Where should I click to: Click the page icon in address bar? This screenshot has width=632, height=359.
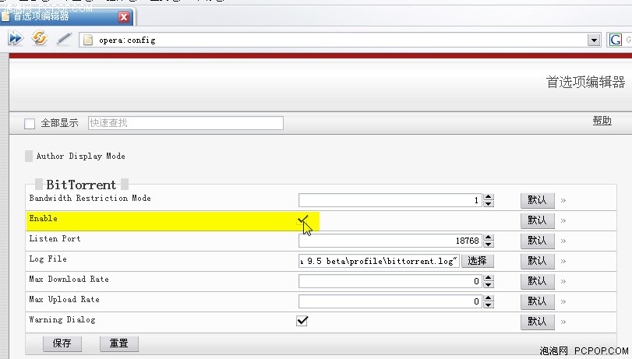[x=88, y=40]
